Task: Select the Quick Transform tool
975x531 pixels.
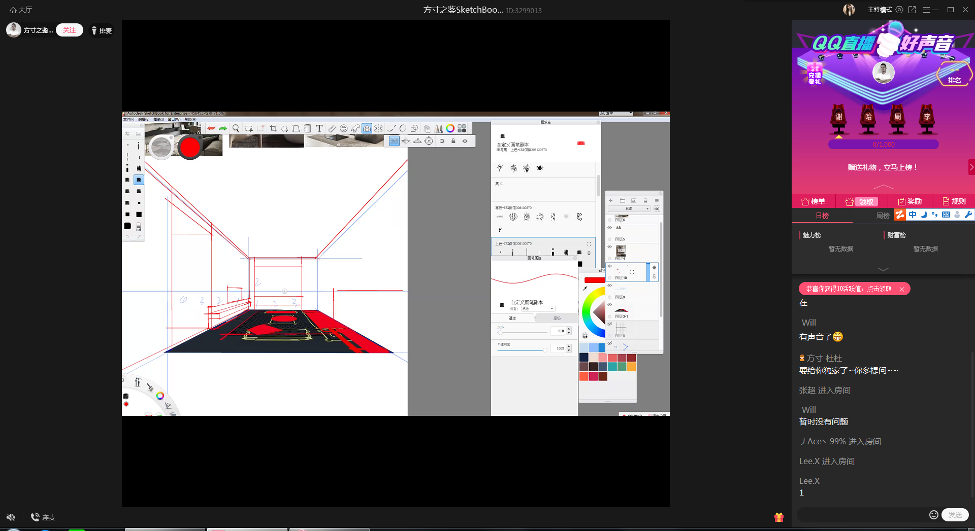Action: (x=285, y=128)
